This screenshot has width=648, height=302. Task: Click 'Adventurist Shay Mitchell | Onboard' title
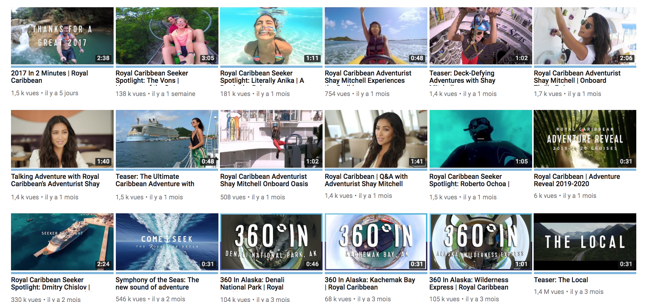coord(577,77)
